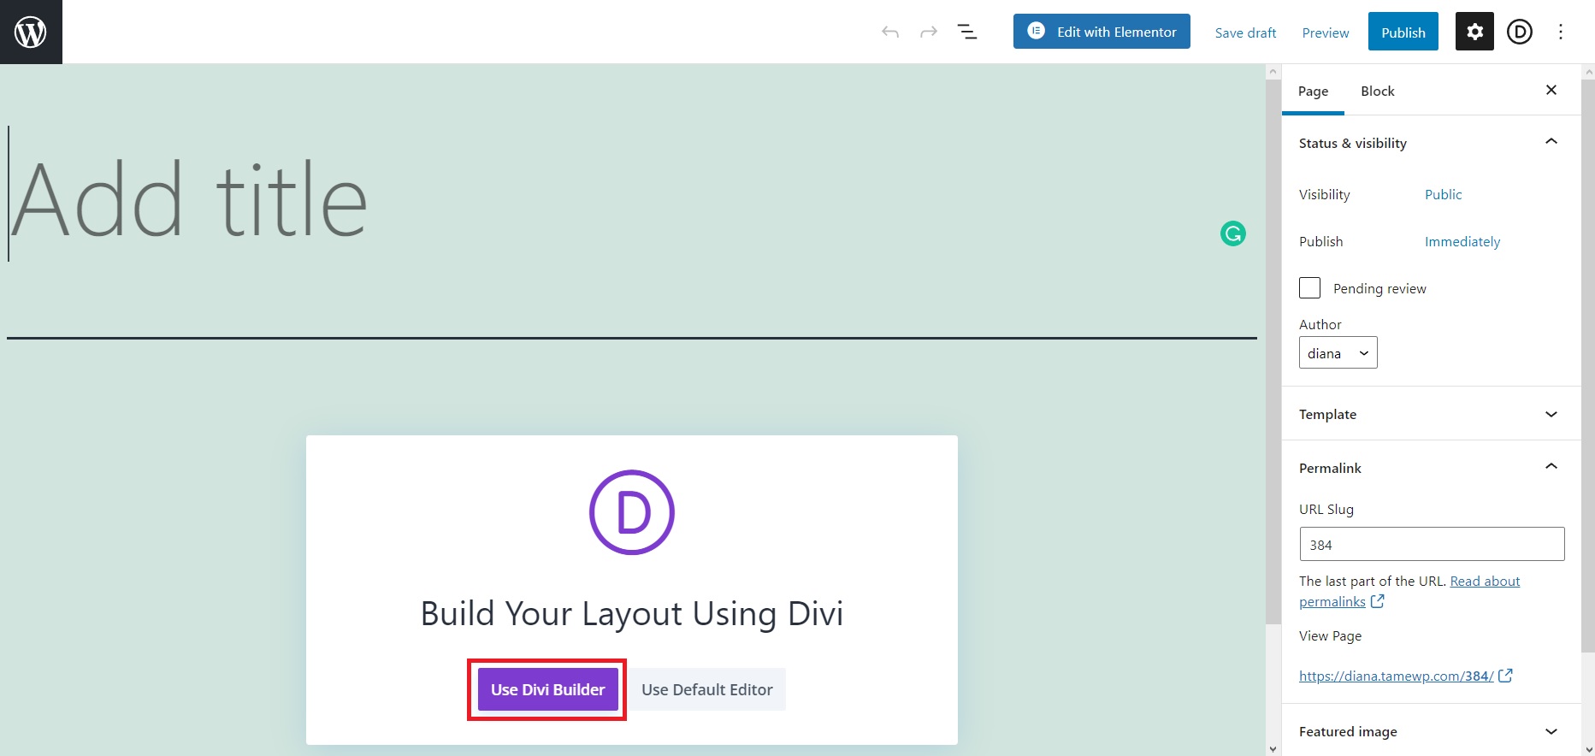Image resolution: width=1595 pixels, height=756 pixels.
Task: Switch to the Page tab
Action: [1313, 91]
